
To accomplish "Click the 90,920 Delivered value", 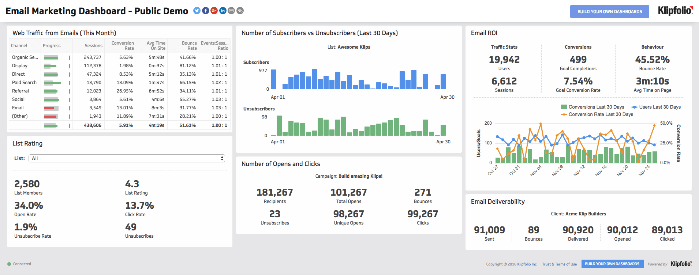I will (x=578, y=230).
